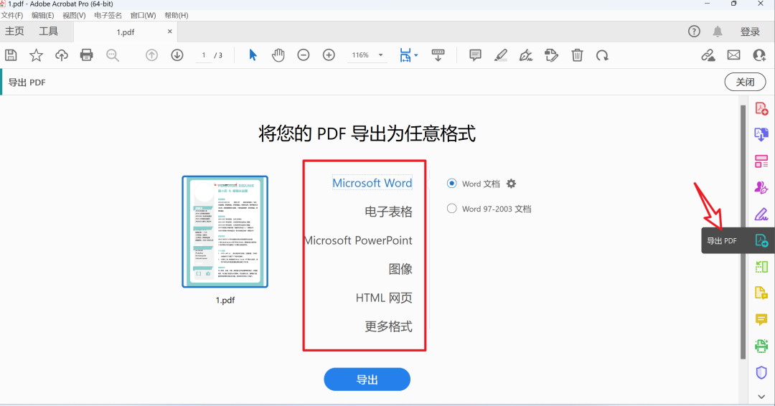
Task: Open the find text magnifier
Action: [113, 55]
